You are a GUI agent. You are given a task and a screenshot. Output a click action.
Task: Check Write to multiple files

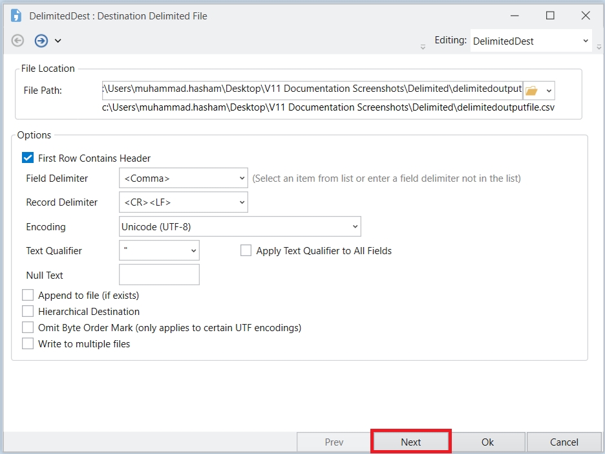[x=28, y=343]
